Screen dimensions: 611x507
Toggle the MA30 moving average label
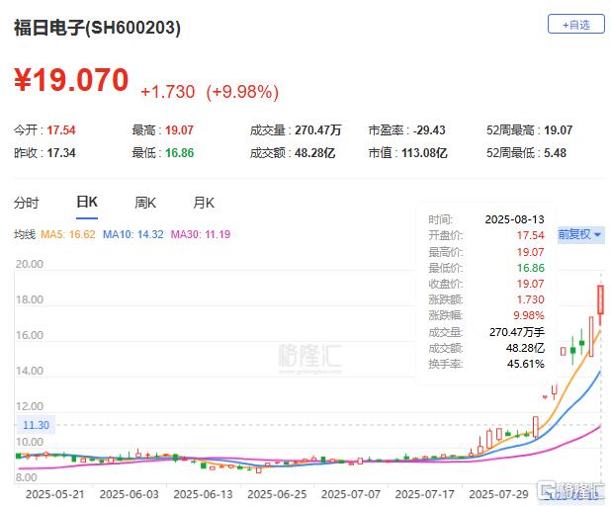click(201, 234)
